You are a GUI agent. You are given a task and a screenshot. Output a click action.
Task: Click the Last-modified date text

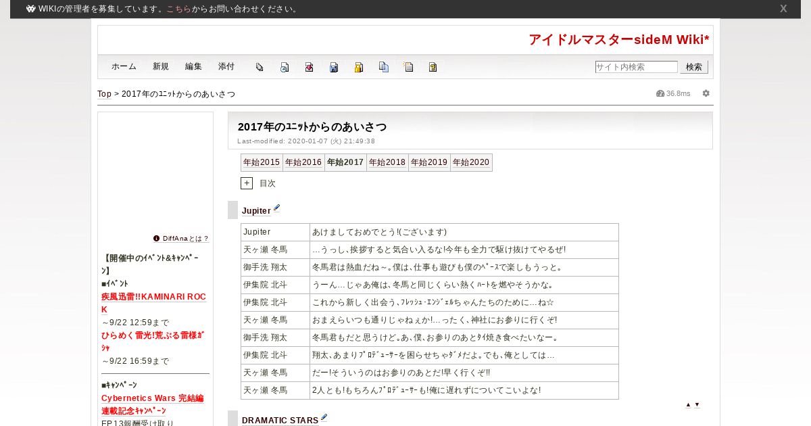(x=306, y=141)
